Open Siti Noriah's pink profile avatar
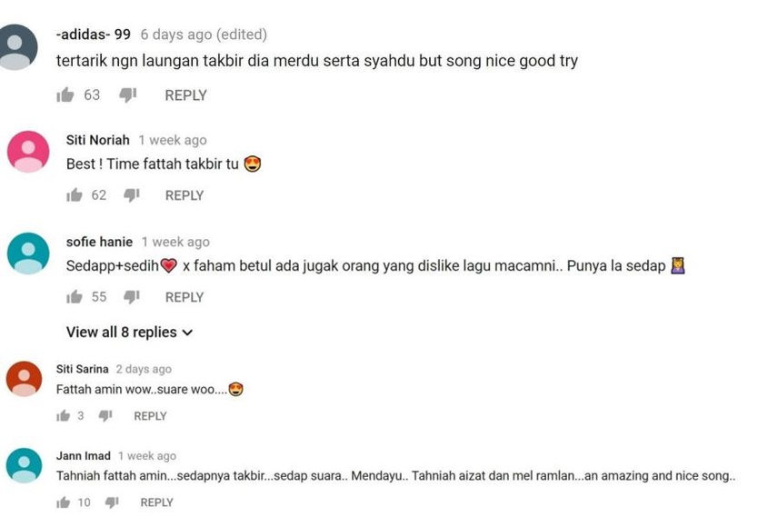This screenshot has height=527, width=758. pyautogui.click(x=28, y=152)
